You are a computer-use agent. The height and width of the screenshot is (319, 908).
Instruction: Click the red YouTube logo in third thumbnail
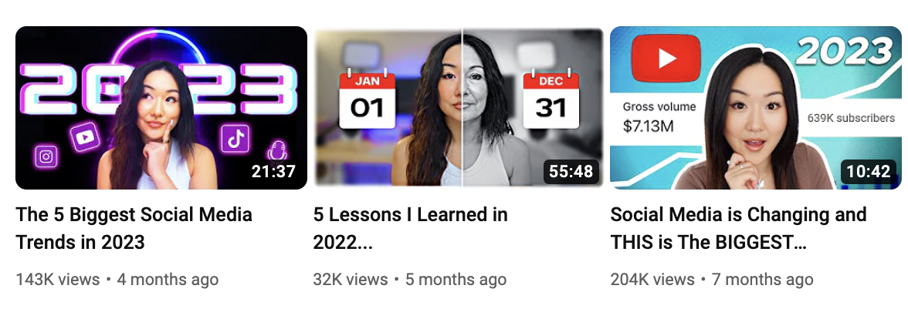[666, 58]
